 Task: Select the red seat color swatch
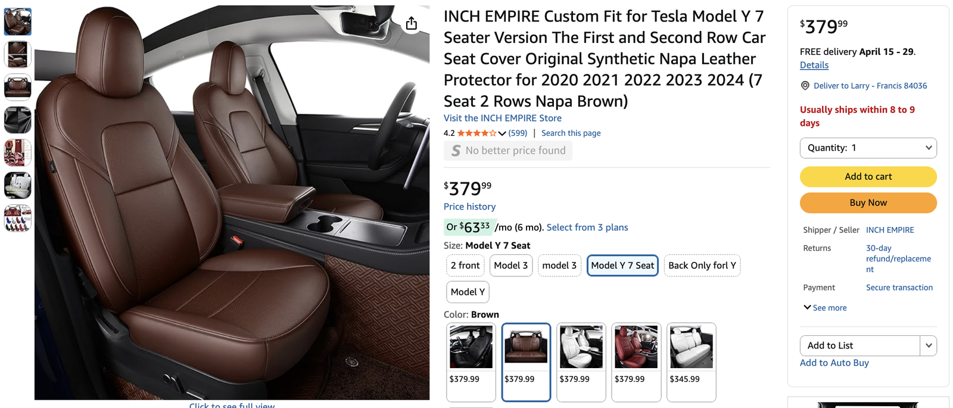click(636, 347)
